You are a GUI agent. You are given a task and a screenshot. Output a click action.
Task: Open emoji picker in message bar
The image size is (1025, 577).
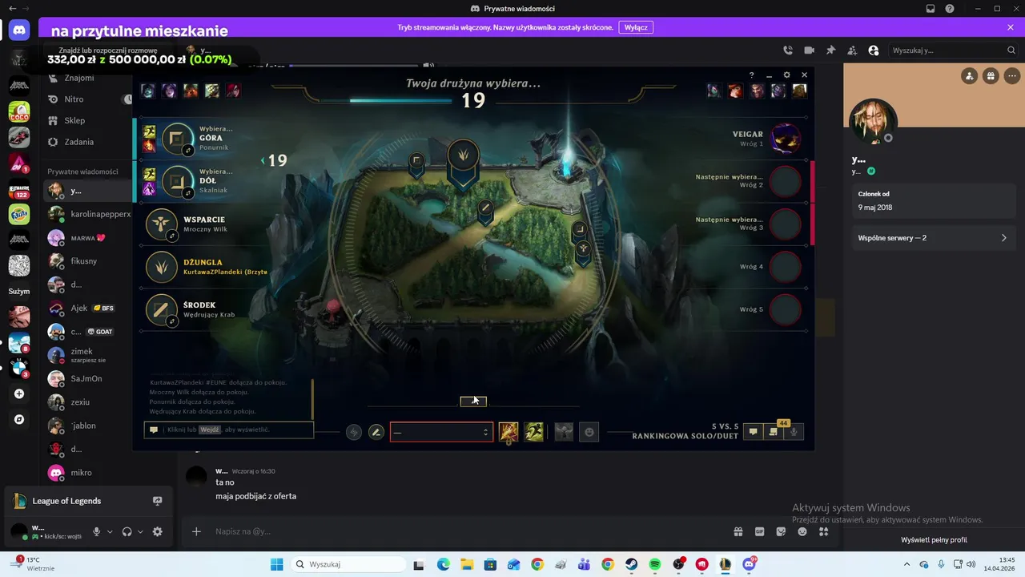(802, 531)
